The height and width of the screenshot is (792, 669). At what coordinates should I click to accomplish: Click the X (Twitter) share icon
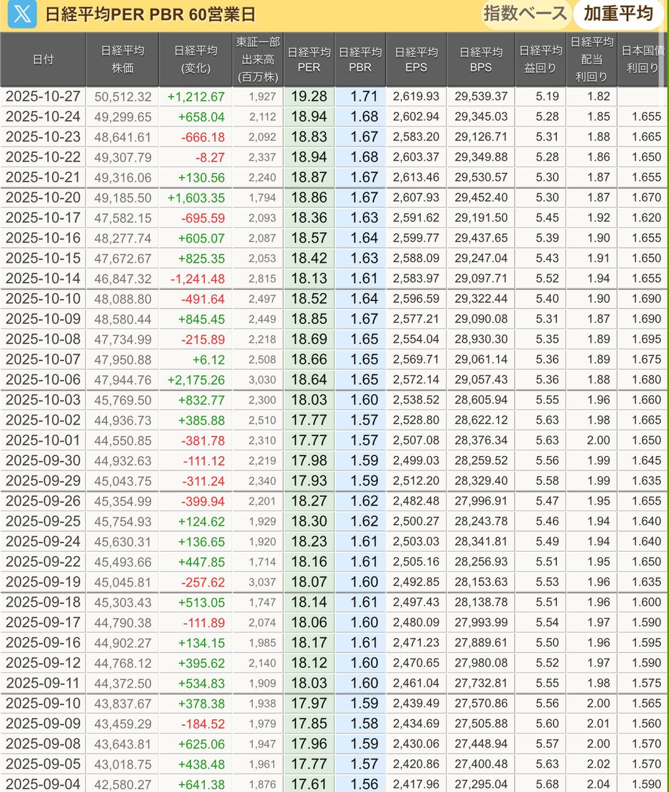pos(22,15)
